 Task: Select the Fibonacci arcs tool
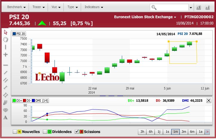point(5,110)
